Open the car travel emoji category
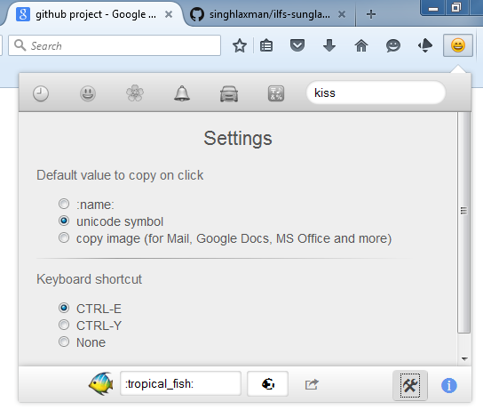483x410 pixels. pyautogui.click(x=229, y=93)
